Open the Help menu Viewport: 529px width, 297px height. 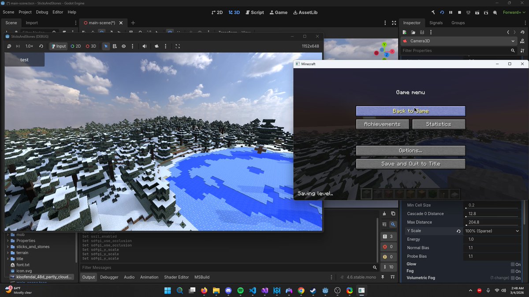click(x=72, y=12)
